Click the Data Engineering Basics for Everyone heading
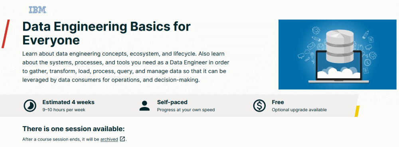This screenshot has width=399, height=147. tap(107, 33)
